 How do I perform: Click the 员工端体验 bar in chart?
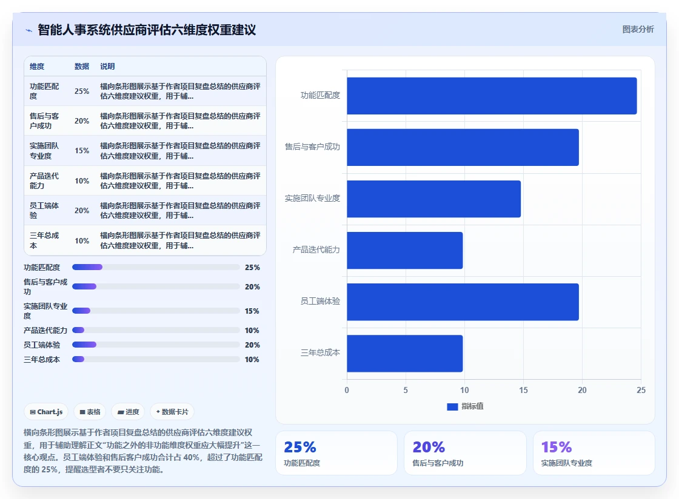(x=463, y=302)
